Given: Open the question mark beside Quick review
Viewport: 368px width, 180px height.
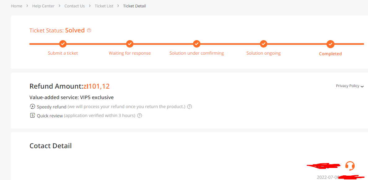Looking at the screenshot, I should coord(139,116).
